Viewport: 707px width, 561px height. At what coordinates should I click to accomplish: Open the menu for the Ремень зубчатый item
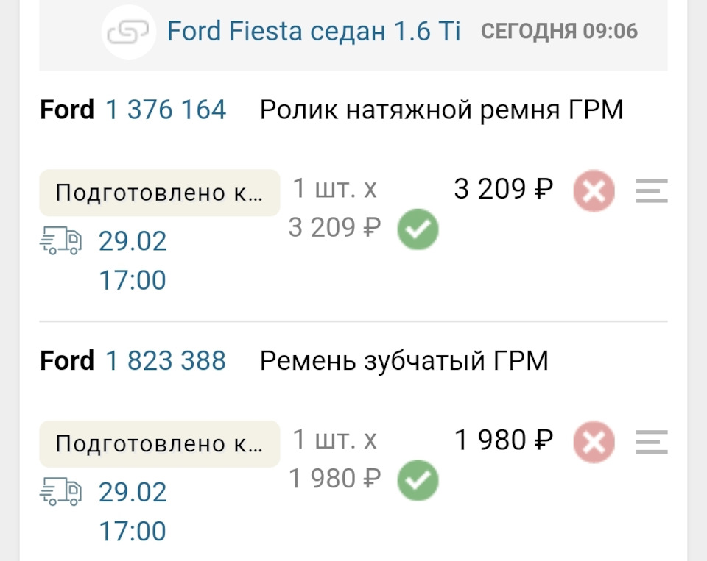pyautogui.click(x=651, y=442)
